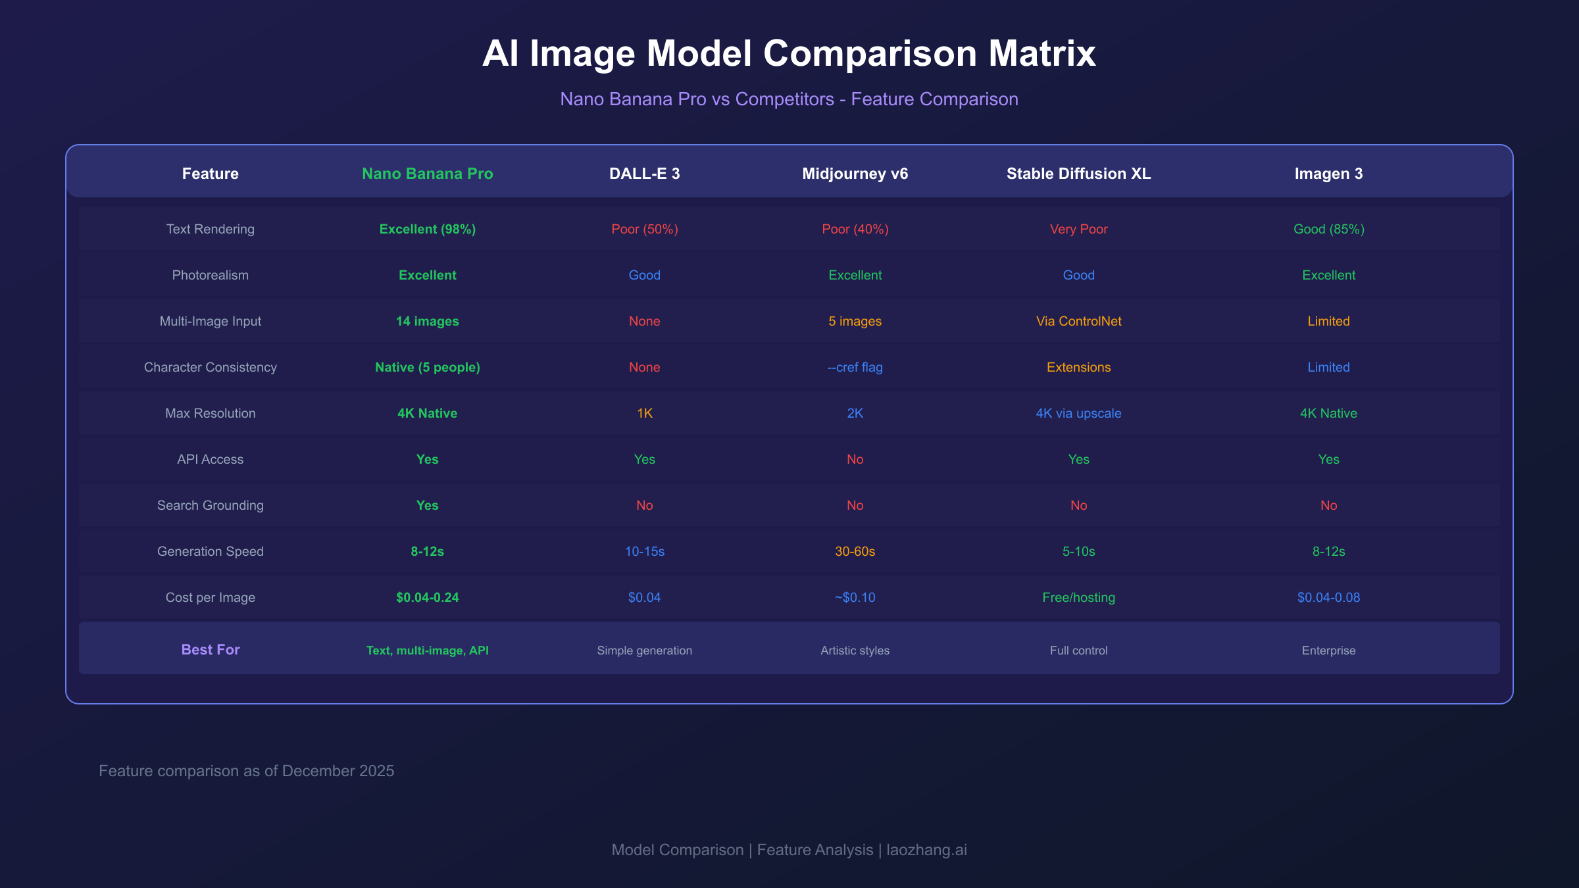Select the Imagen 3 column header
This screenshot has height=888, width=1579.
[x=1328, y=173]
